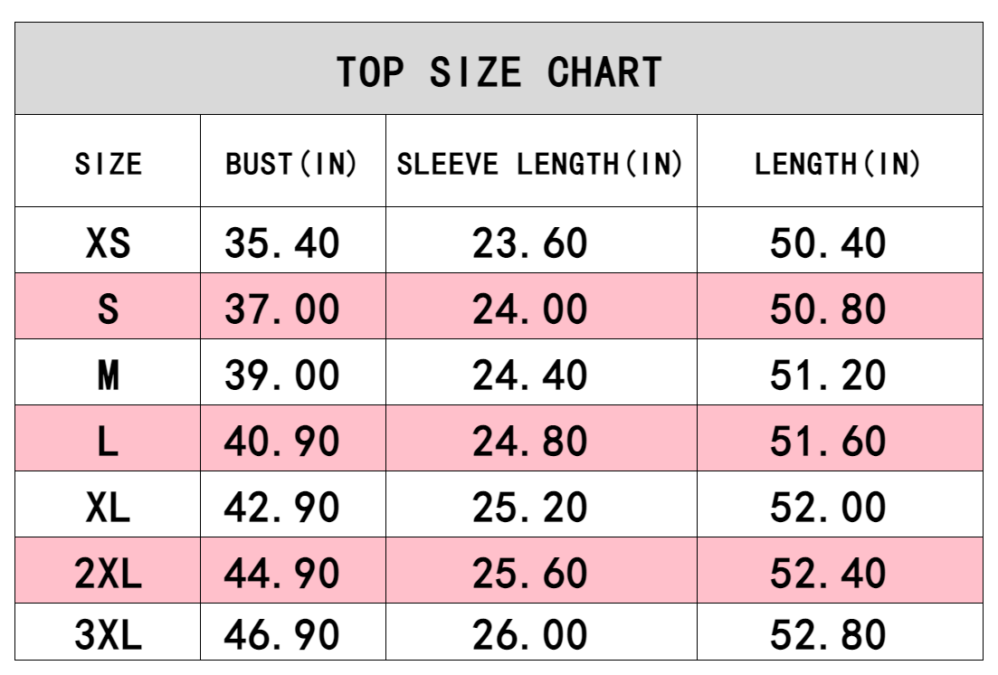
Task: Click the XL sleeve length 25.20
Action: coord(530,507)
